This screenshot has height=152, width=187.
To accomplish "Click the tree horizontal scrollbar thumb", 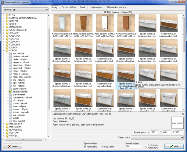I will [x=23, y=139].
